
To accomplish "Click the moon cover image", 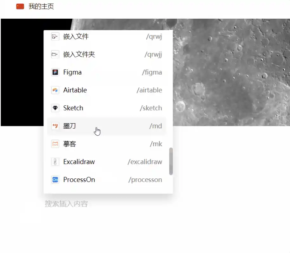I will [232, 73].
